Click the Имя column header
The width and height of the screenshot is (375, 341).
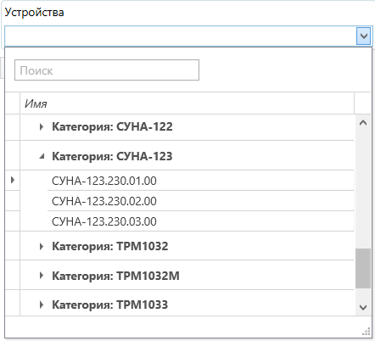point(187,103)
